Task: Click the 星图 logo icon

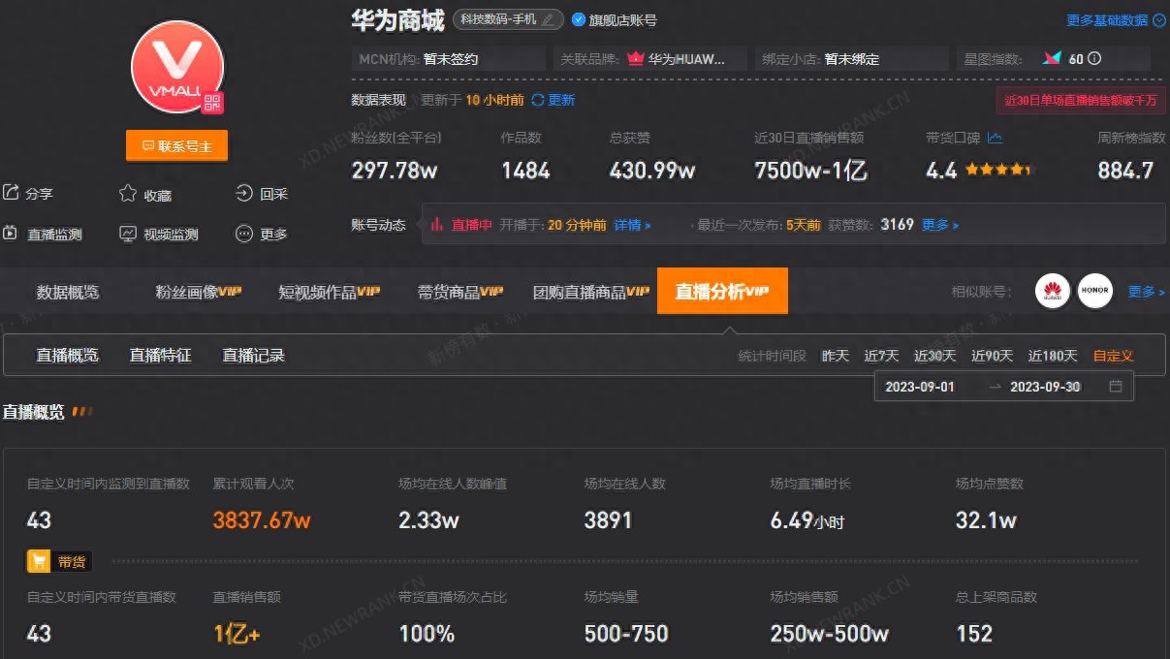Action: click(x=1053, y=58)
